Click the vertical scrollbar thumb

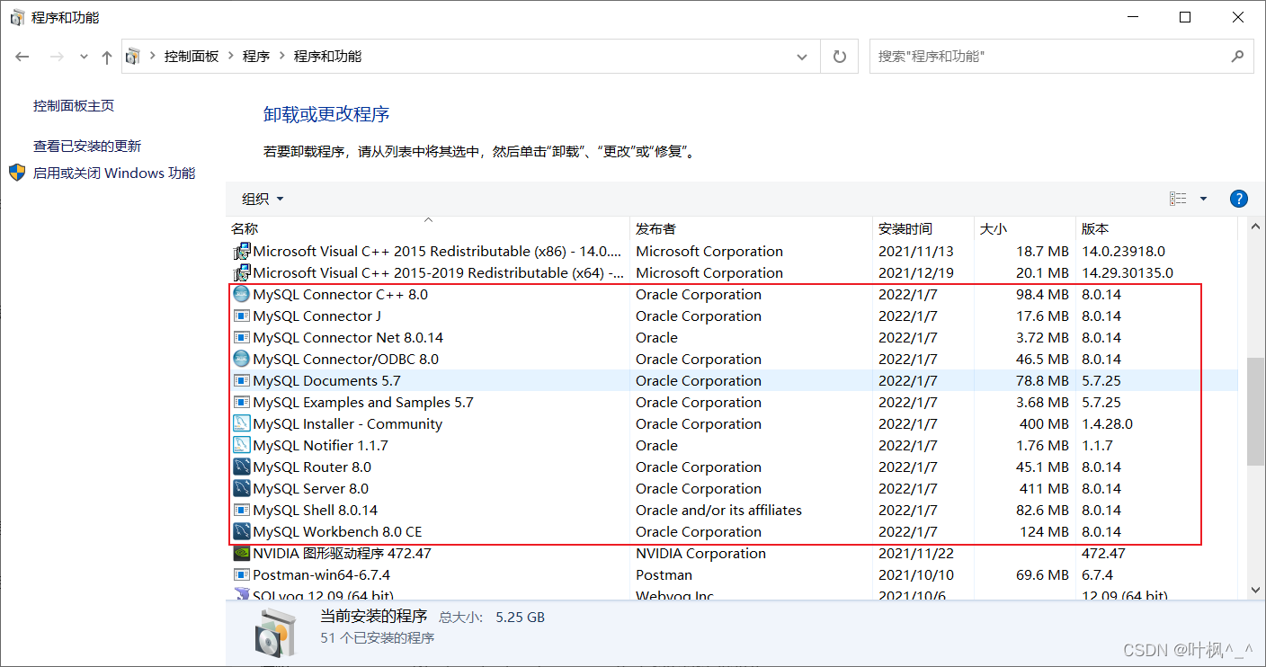coord(1255,412)
